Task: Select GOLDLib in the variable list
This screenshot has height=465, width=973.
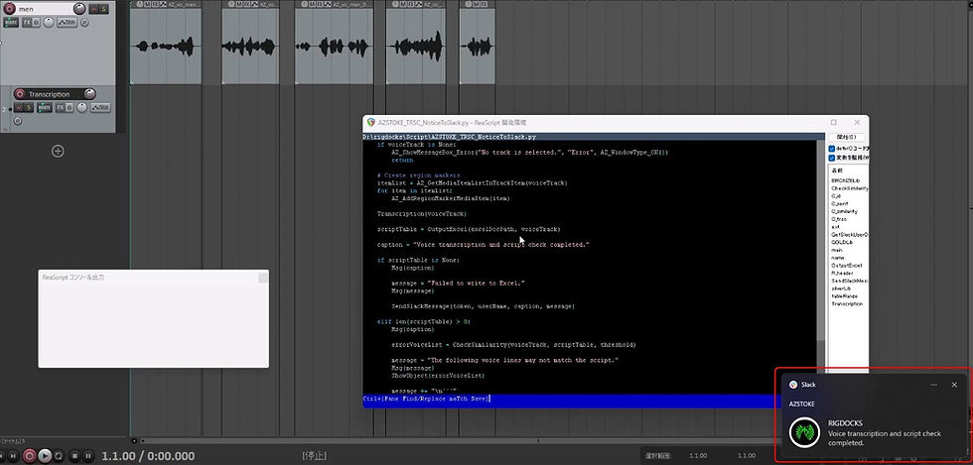Action: coord(842,242)
